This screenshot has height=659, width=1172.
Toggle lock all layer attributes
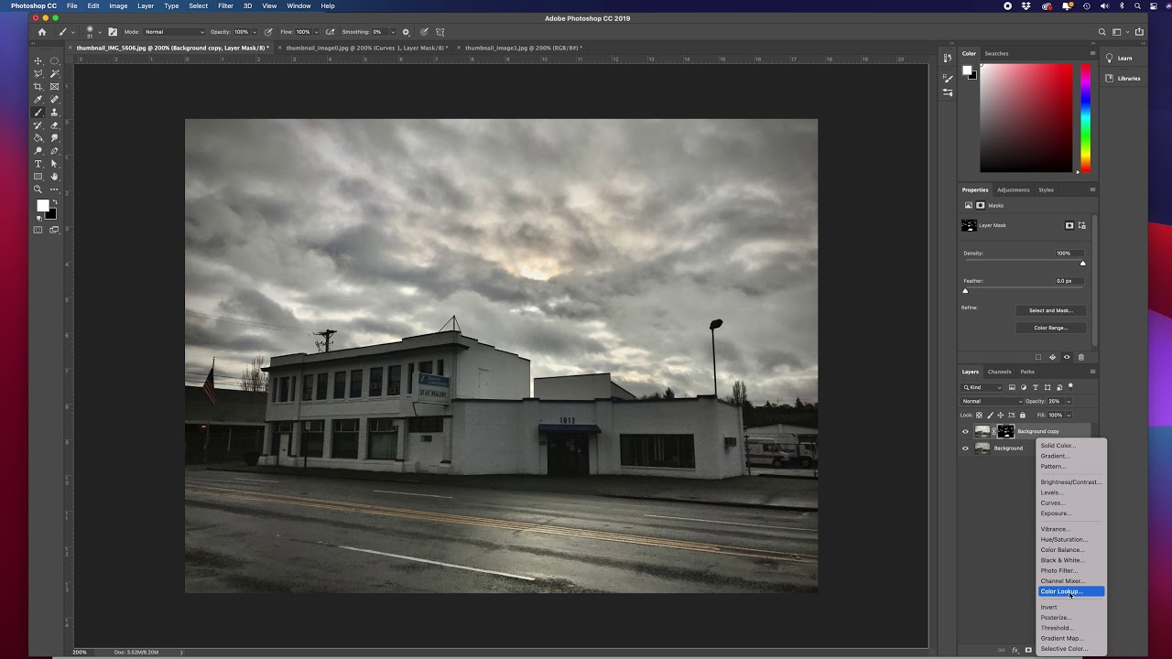(1023, 415)
